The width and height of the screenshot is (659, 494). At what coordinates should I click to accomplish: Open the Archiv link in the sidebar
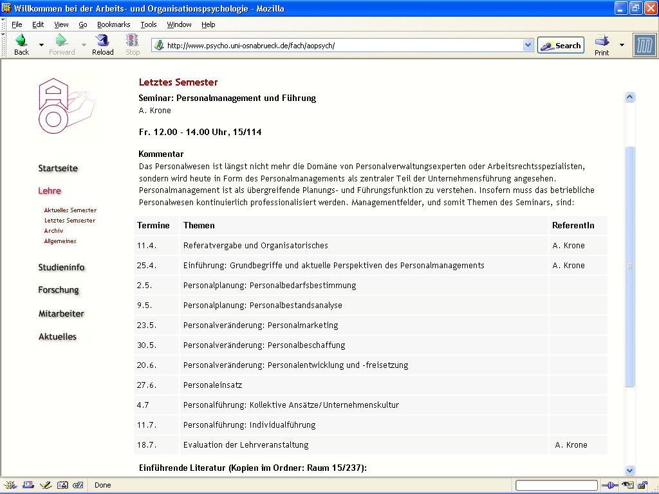(x=54, y=231)
